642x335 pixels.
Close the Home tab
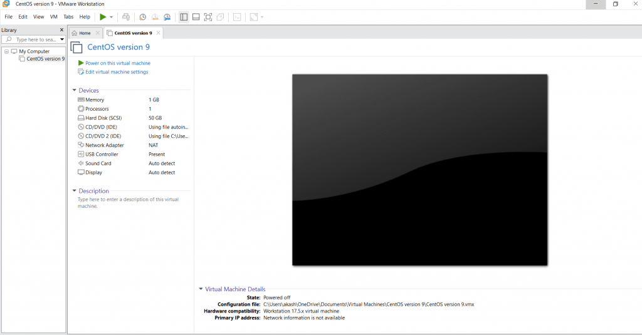97,33
